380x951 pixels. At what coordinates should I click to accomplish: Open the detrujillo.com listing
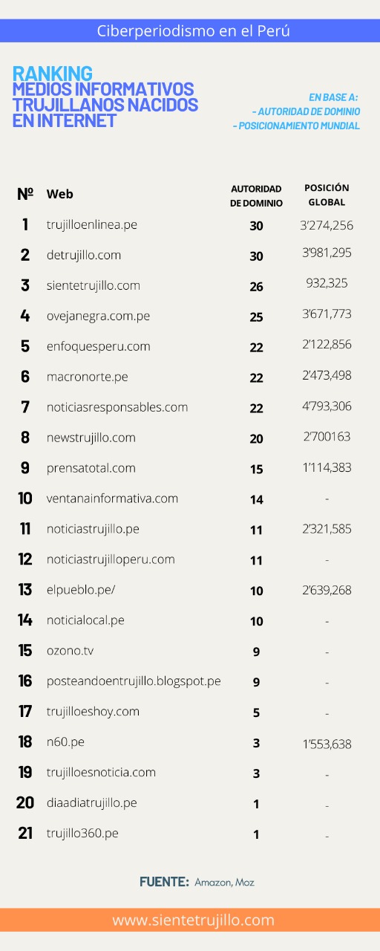coord(83,255)
